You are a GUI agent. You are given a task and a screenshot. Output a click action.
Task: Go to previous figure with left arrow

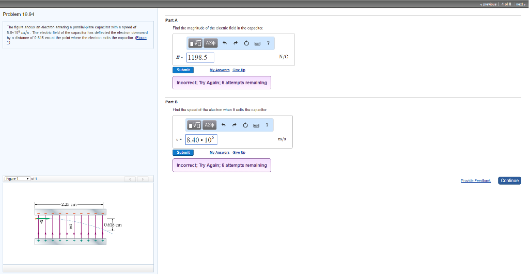(130, 179)
